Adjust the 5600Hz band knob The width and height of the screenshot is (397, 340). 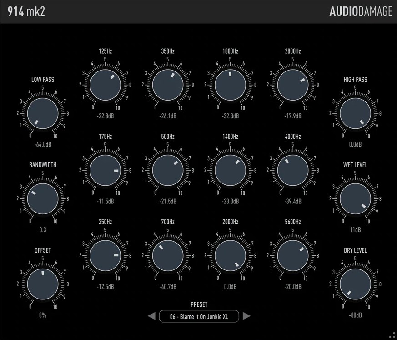tap(292, 255)
